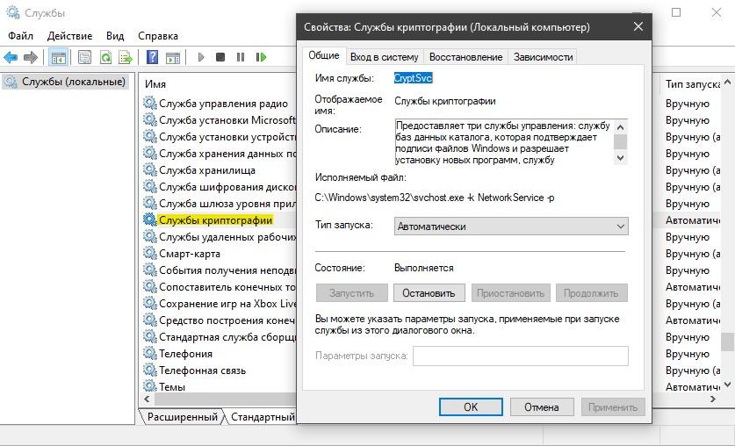The image size is (735, 446).
Task: Open the Действие menu
Action: pyautogui.click(x=70, y=36)
